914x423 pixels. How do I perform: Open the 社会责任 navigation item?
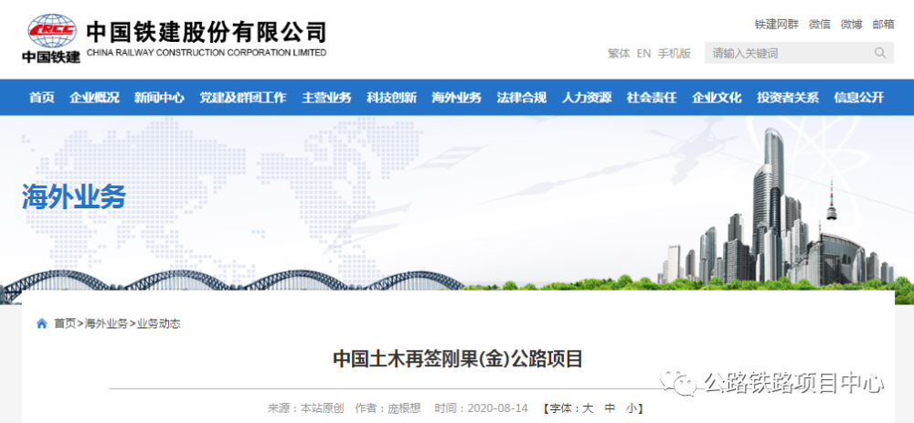tap(652, 98)
